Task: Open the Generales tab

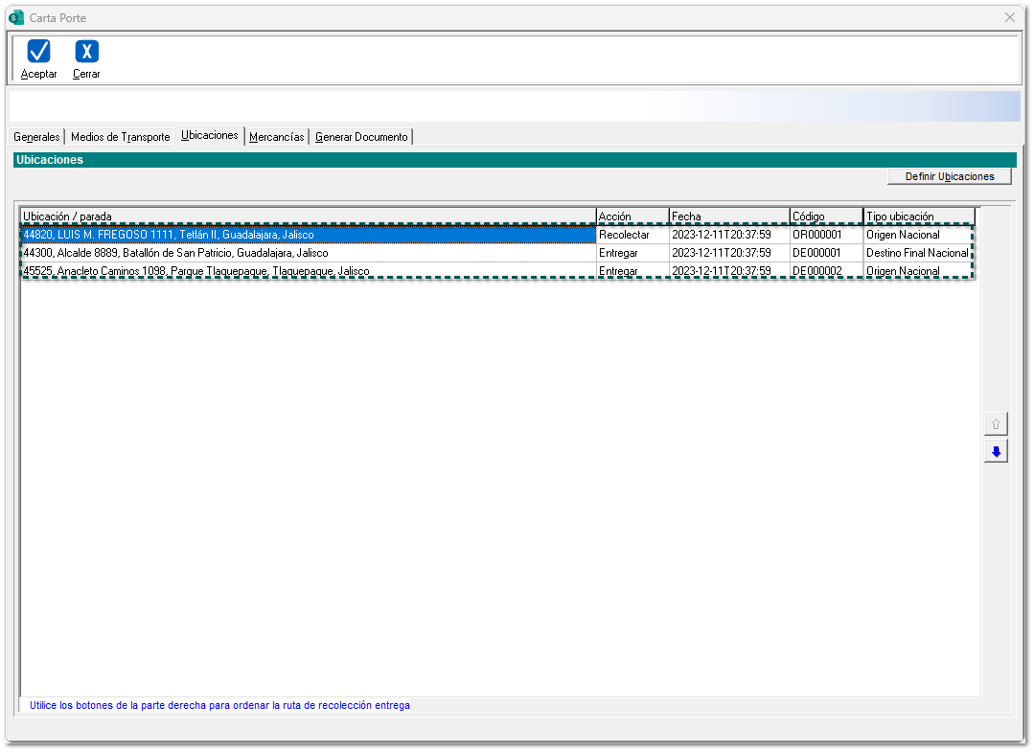Action: click(x=36, y=137)
